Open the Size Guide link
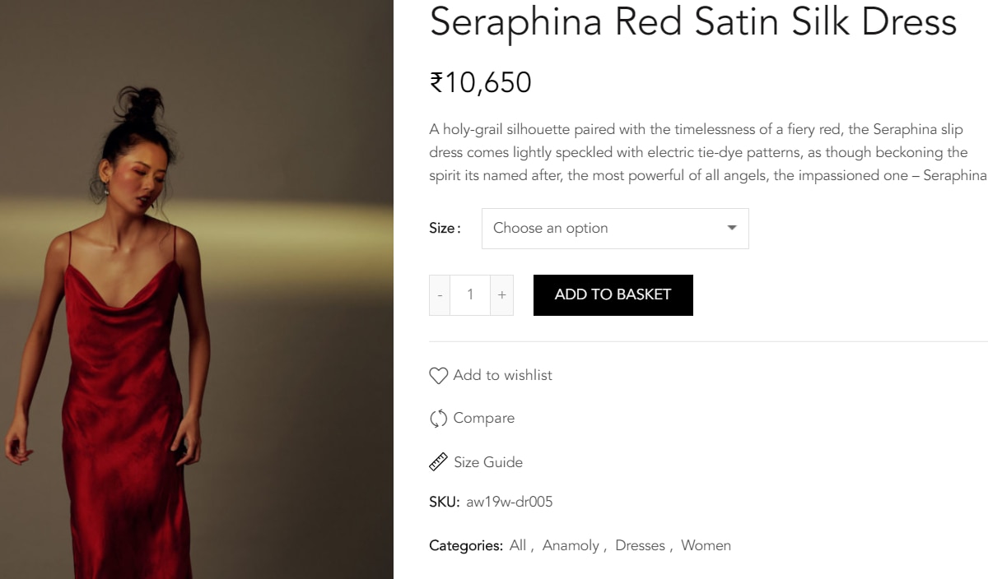 488,462
